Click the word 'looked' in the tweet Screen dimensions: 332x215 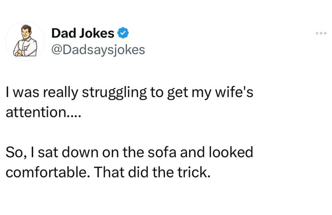[231, 152]
